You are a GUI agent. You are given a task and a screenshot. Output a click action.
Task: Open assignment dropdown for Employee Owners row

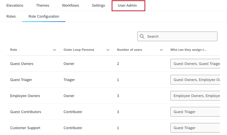(x=195, y=96)
